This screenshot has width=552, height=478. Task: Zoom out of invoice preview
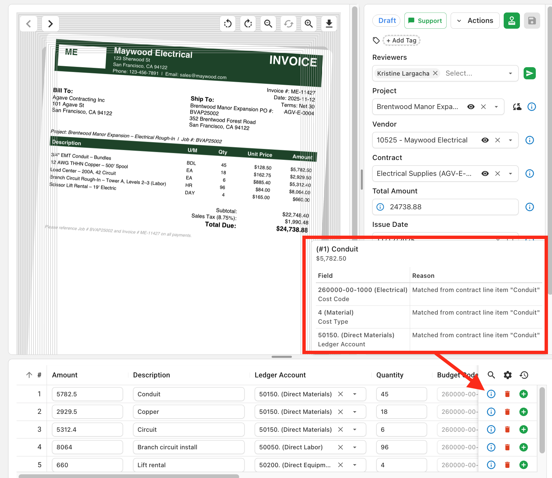click(x=268, y=24)
